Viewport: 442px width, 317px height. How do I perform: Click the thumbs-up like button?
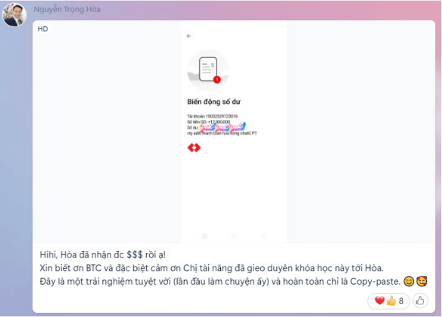pyautogui.click(x=420, y=300)
